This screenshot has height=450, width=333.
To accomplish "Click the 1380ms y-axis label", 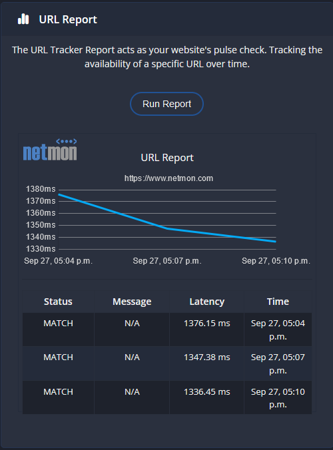I will 41,189.
